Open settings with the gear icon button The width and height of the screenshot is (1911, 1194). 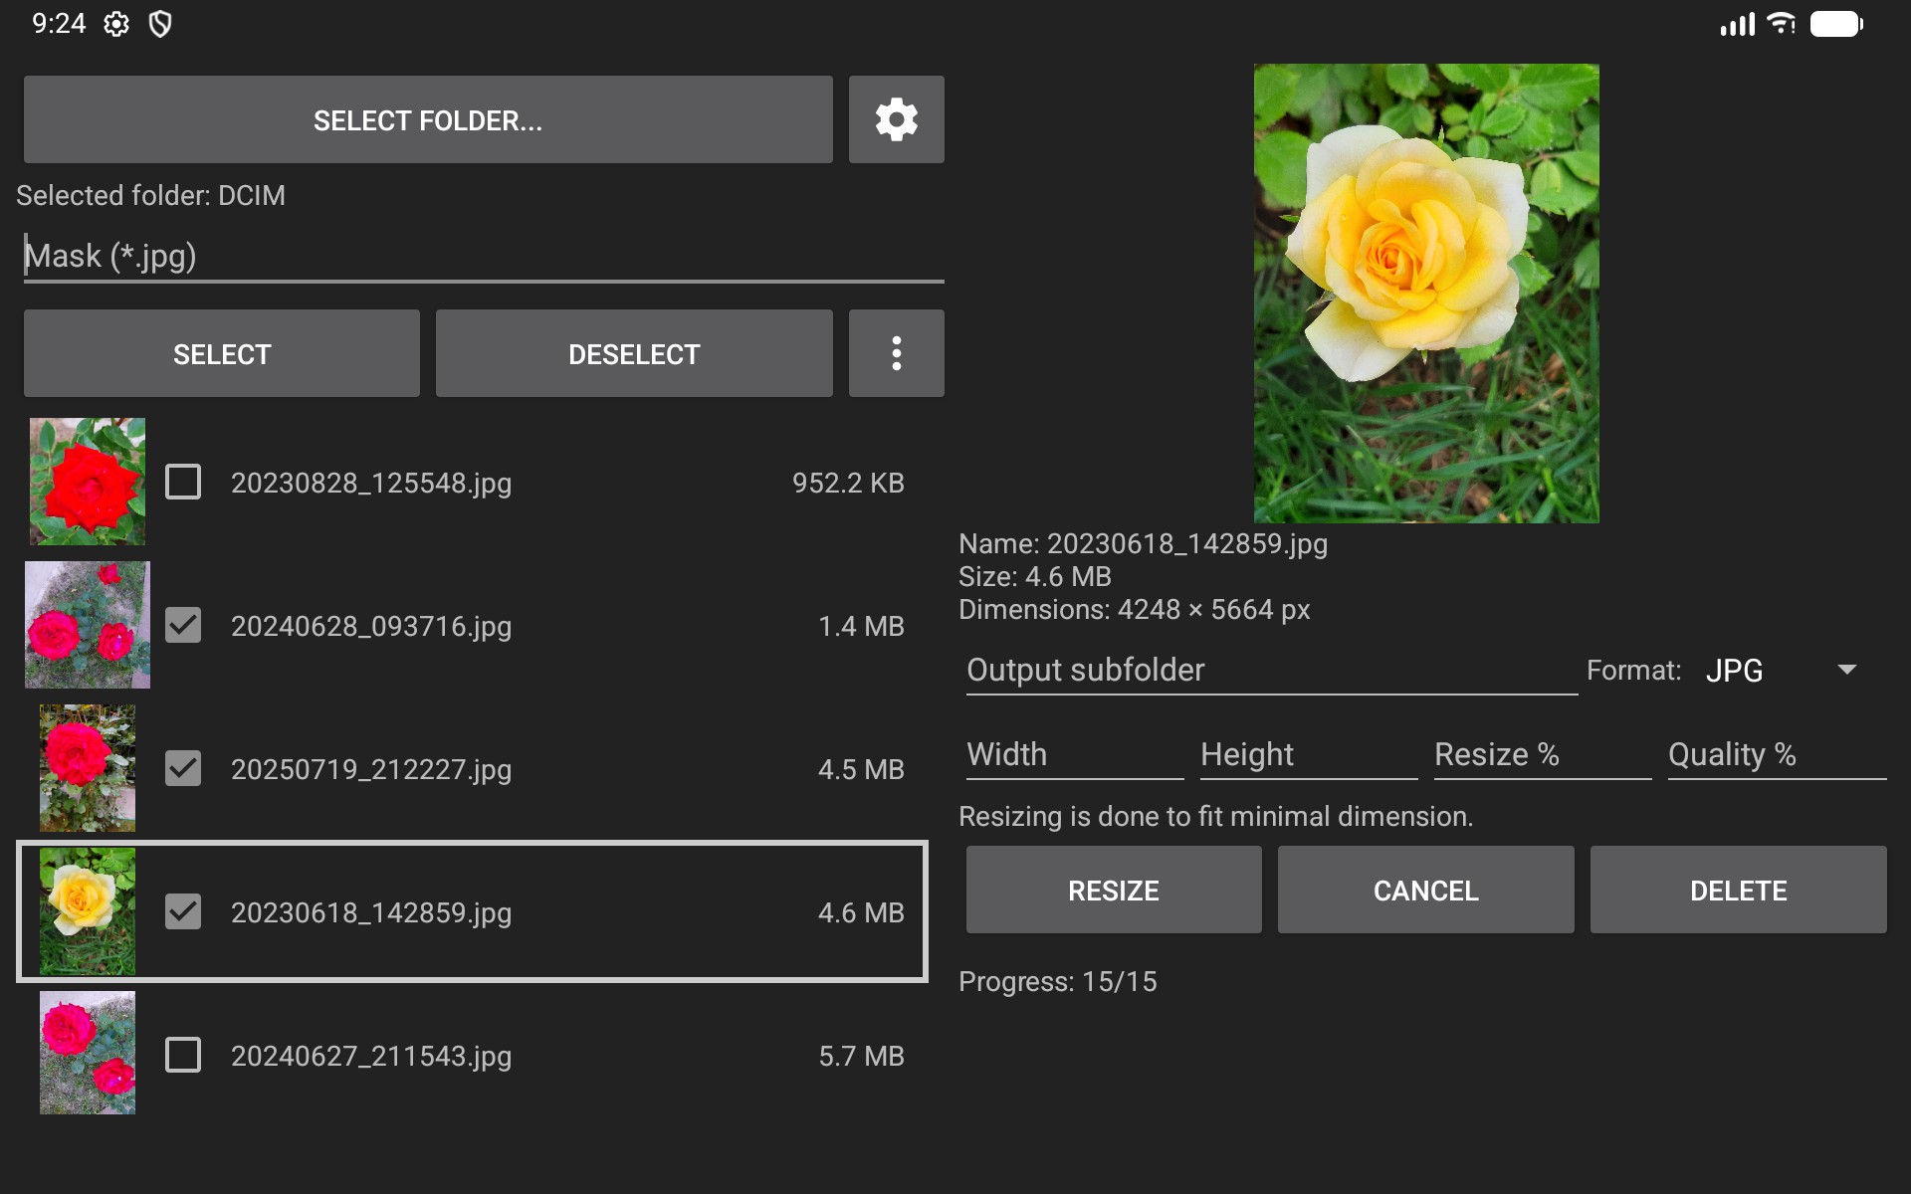pyautogui.click(x=896, y=119)
